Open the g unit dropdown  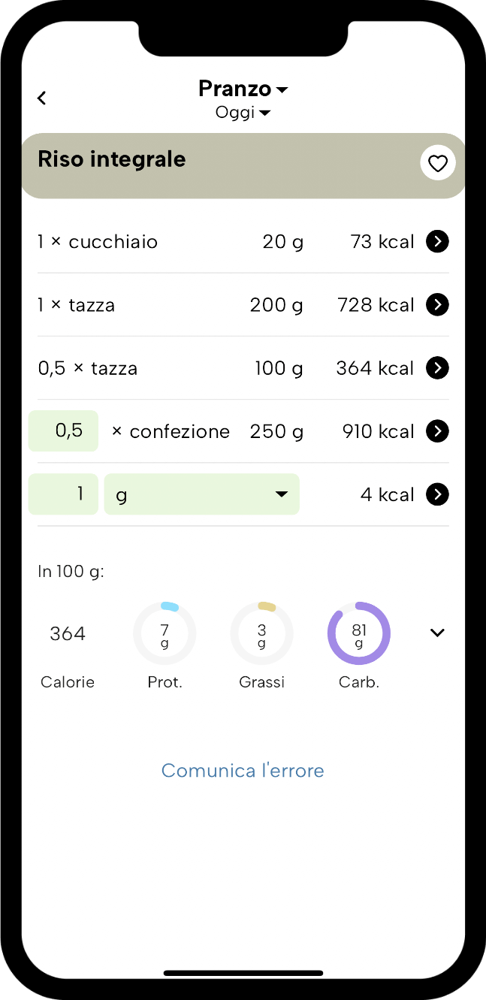201,494
